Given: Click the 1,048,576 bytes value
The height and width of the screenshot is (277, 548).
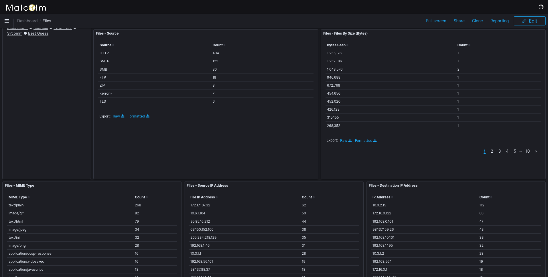Looking at the screenshot, I should (335, 69).
